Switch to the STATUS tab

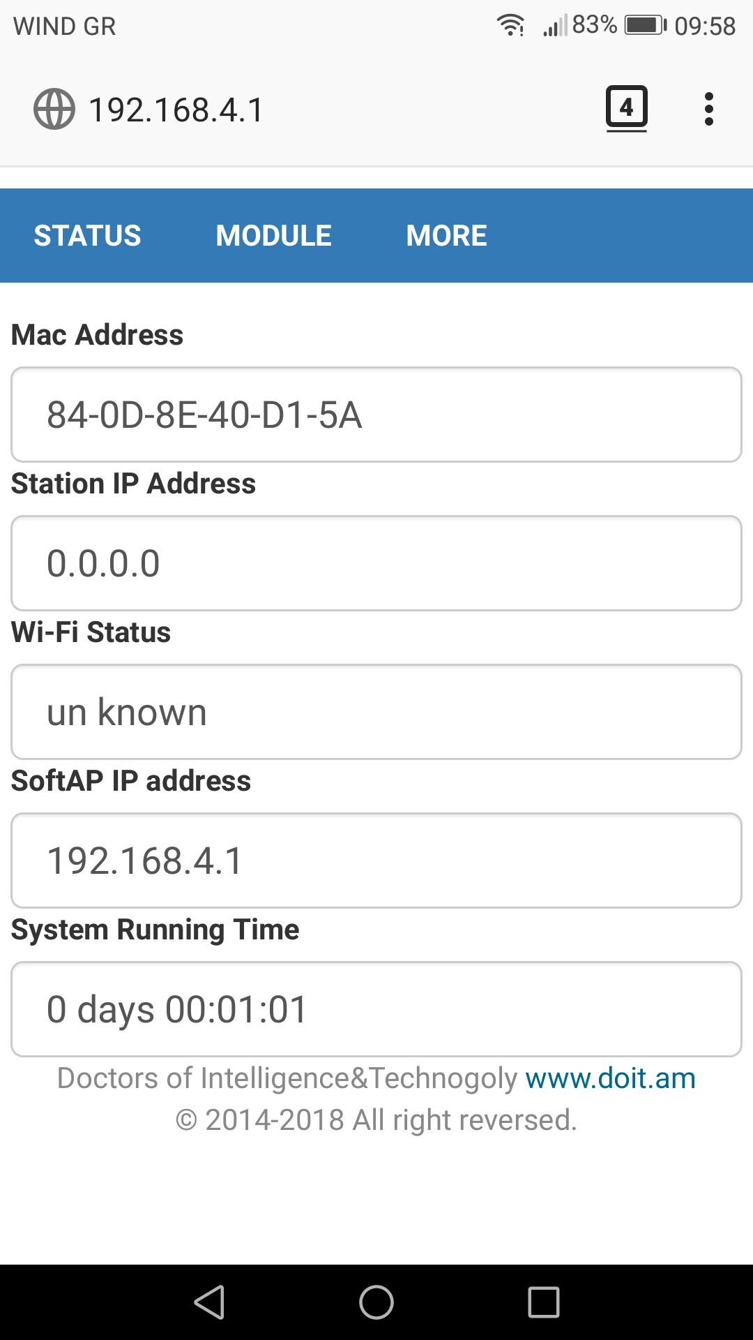tap(88, 236)
